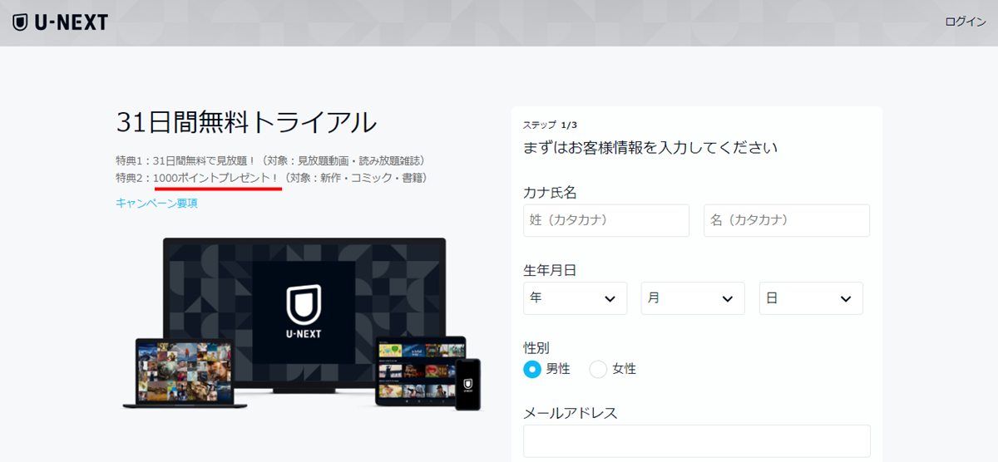This screenshot has height=462, width=998.
Task: Click the 名（カタカナ） input field
Action: (787, 220)
